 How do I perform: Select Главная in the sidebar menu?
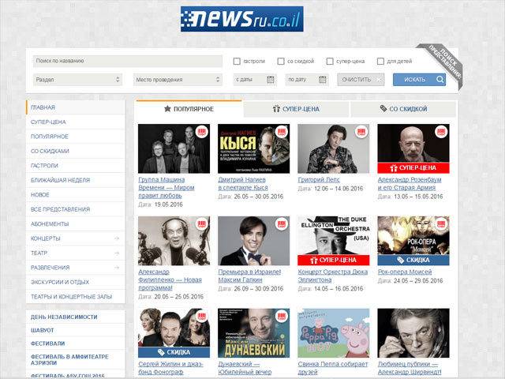coord(76,107)
